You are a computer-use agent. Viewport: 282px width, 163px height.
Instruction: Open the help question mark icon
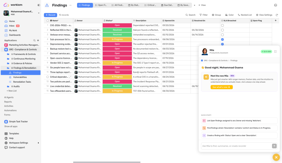click(x=275, y=5)
